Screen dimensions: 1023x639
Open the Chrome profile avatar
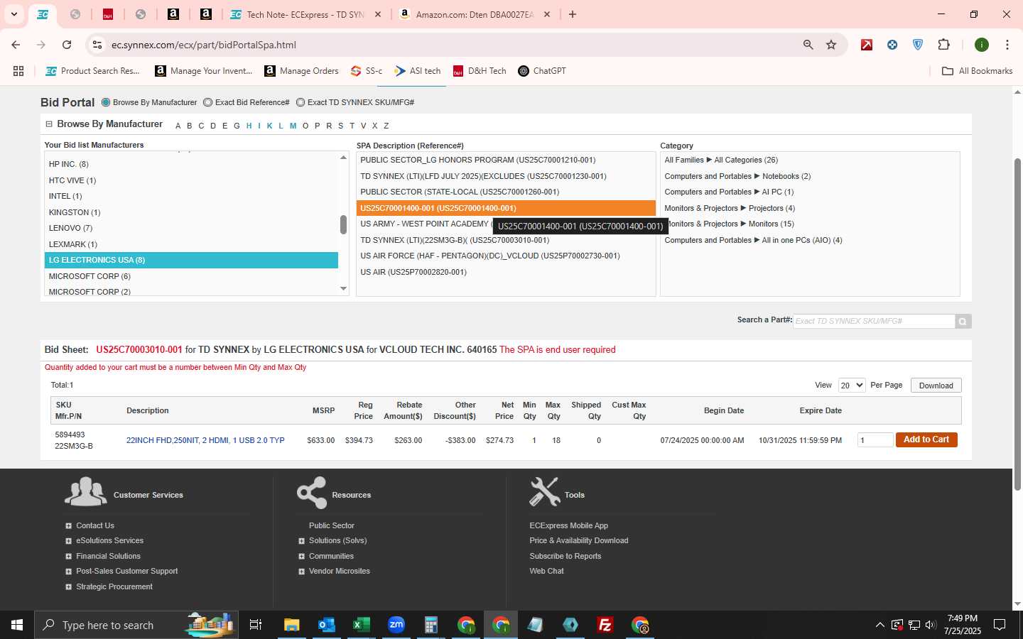tap(982, 45)
